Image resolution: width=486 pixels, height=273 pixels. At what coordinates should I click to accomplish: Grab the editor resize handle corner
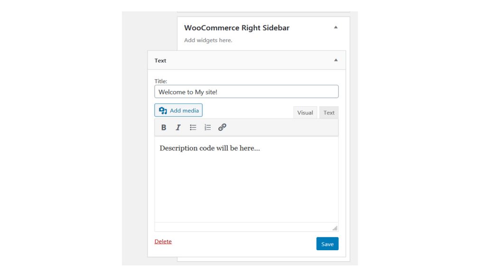pyautogui.click(x=335, y=228)
